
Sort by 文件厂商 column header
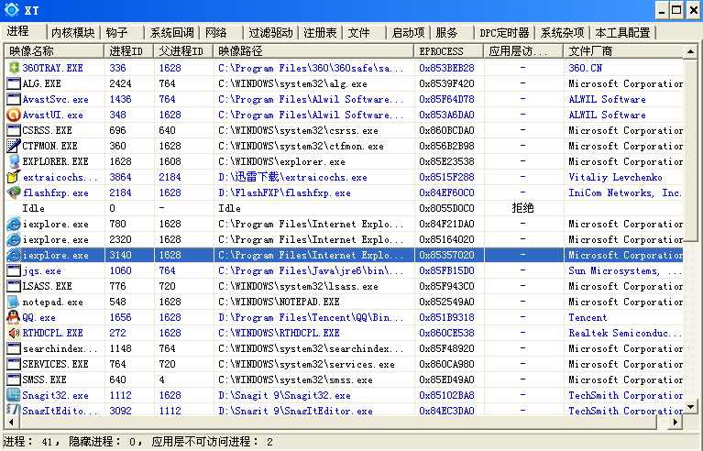pyautogui.click(x=623, y=51)
